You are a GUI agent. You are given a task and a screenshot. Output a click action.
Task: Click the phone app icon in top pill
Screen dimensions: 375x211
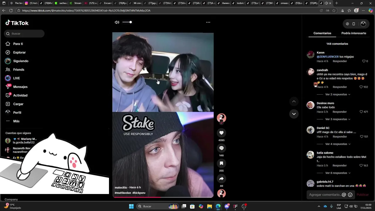point(354,24)
